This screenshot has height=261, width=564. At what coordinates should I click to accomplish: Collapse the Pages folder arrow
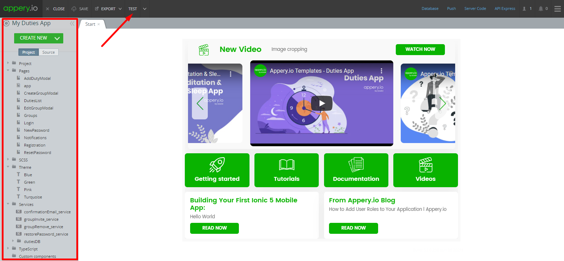pos(8,70)
